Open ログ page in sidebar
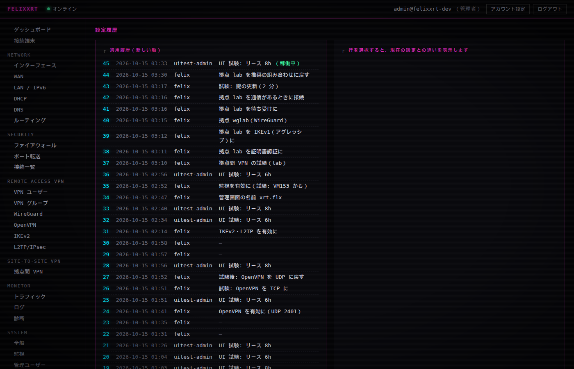 (x=19, y=307)
